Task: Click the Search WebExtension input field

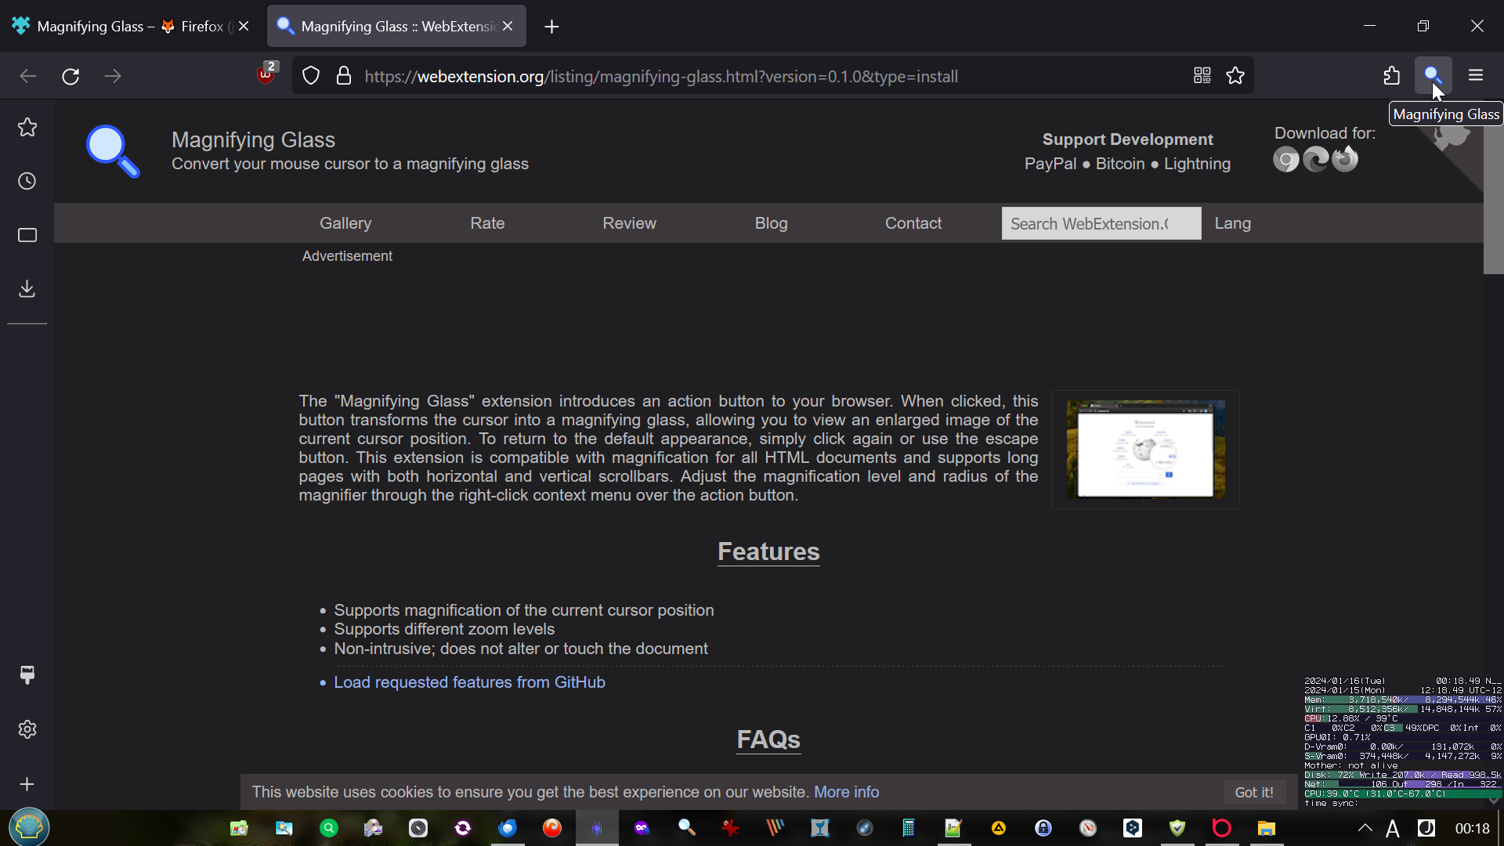Action: [1100, 224]
